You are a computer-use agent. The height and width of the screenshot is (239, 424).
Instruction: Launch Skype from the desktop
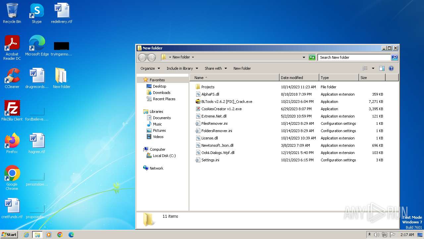pyautogui.click(x=36, y=13)
